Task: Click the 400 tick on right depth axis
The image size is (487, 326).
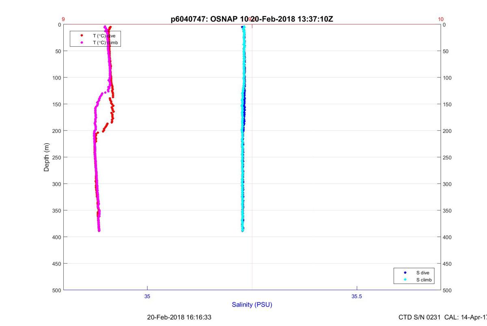Action: click(x=447, y=237)
